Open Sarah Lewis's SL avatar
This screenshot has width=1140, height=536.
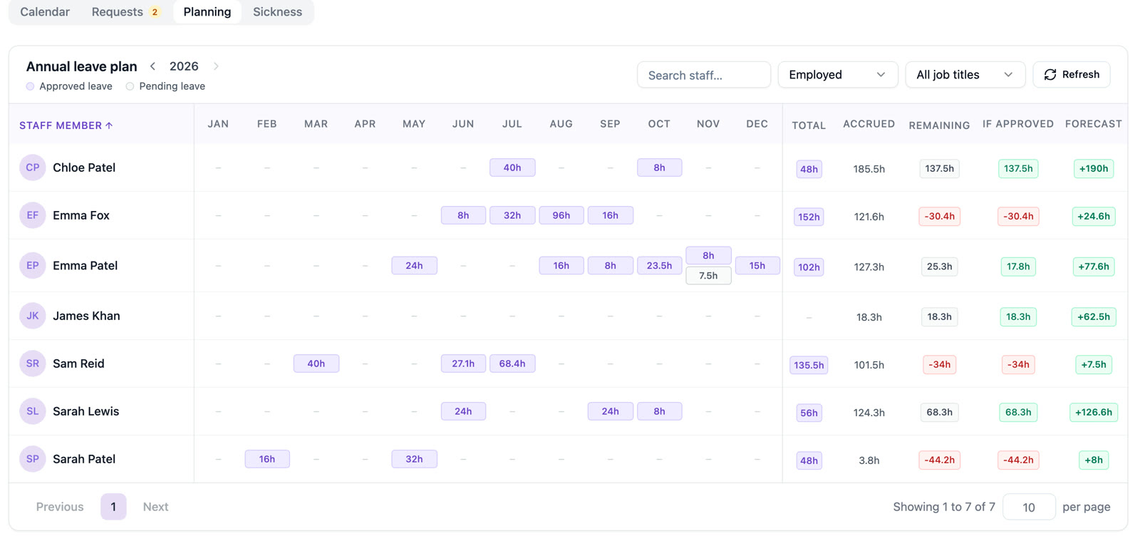coord(33,411)
